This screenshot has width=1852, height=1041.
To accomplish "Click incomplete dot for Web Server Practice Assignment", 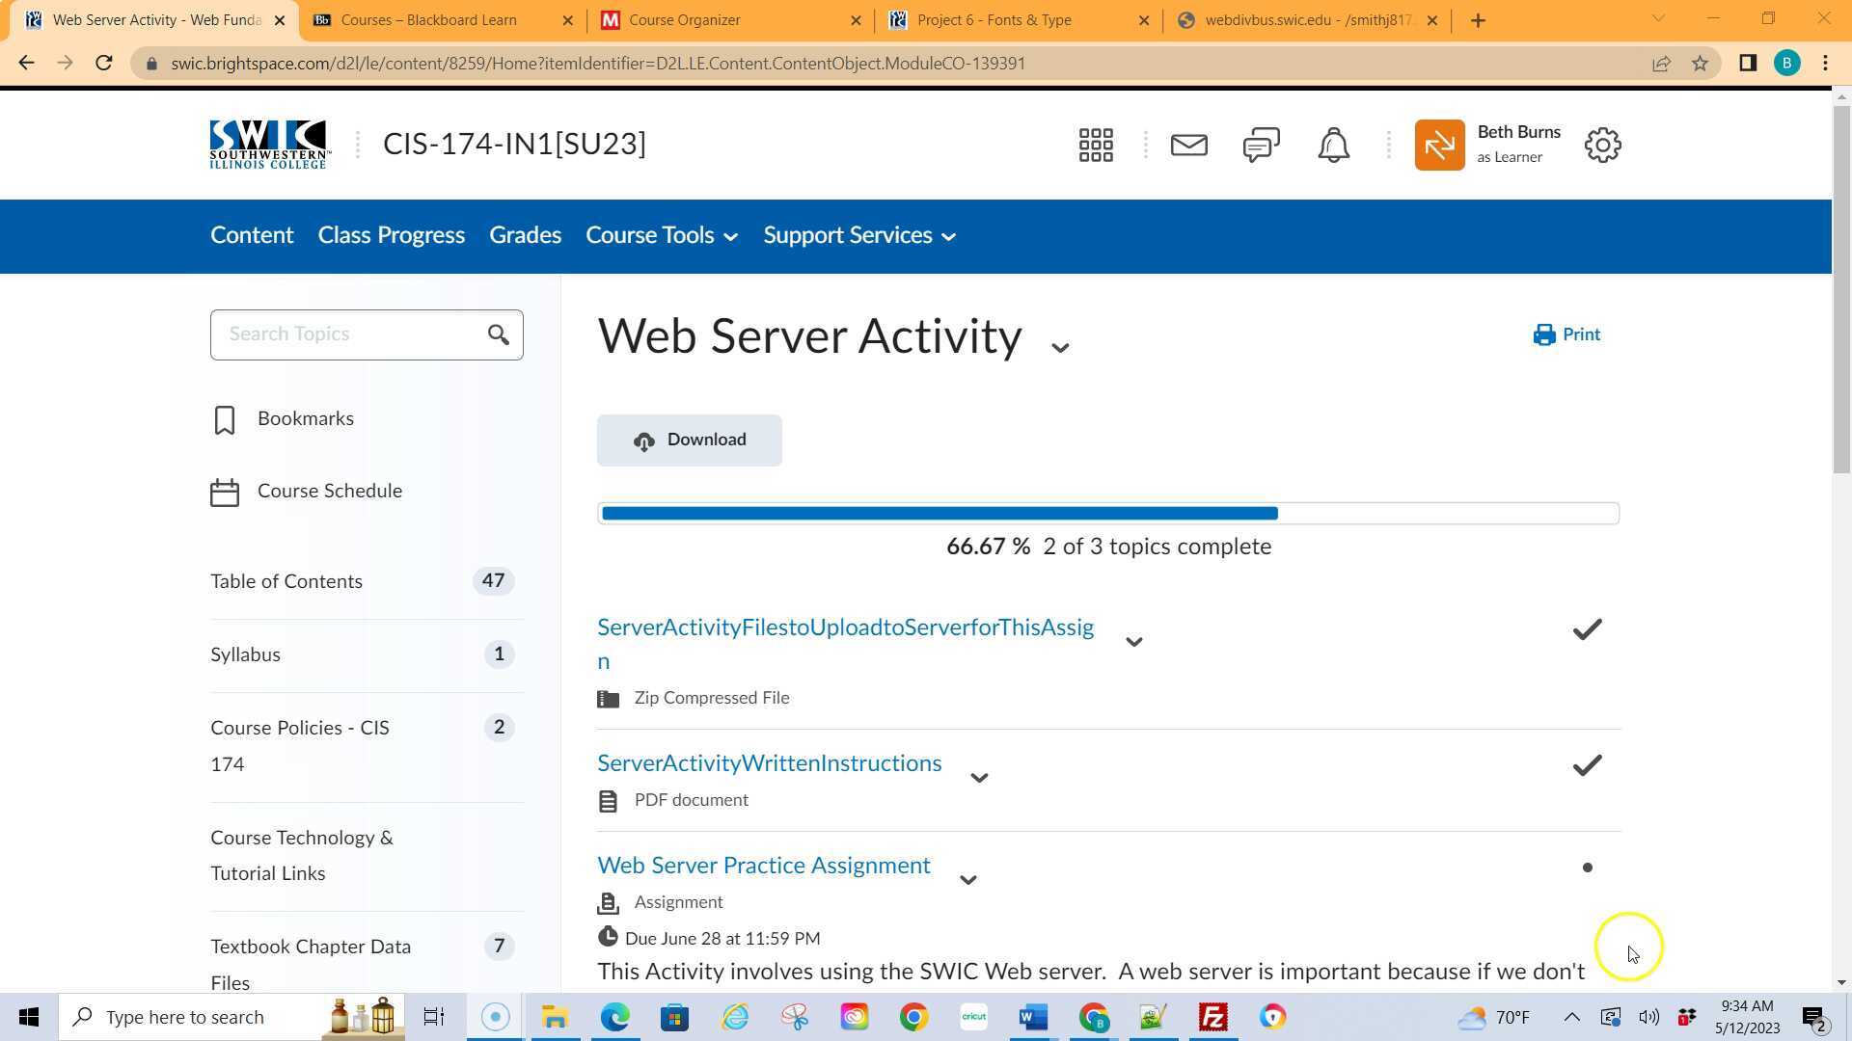I will [1587, 867].
